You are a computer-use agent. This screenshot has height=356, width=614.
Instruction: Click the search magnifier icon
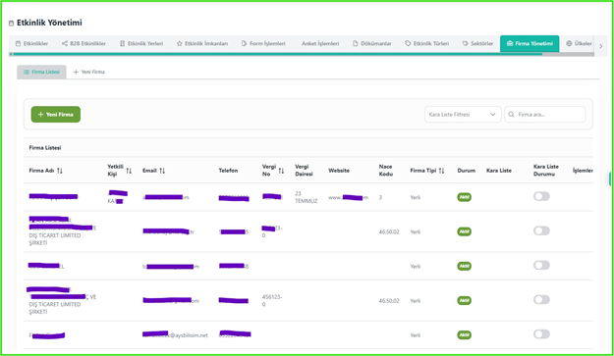point(511,115)
